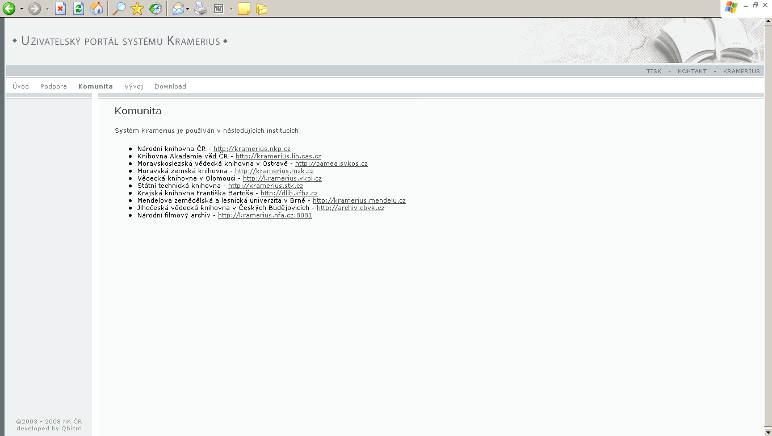Image resolution: width=772 pixels, height=436 pixels.
Task: Click the Print printer icon
Action: click(x=200, y=9)
